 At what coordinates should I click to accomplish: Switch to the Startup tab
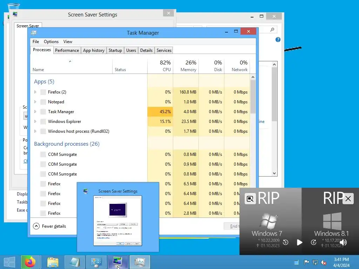(x=115, y=50)
